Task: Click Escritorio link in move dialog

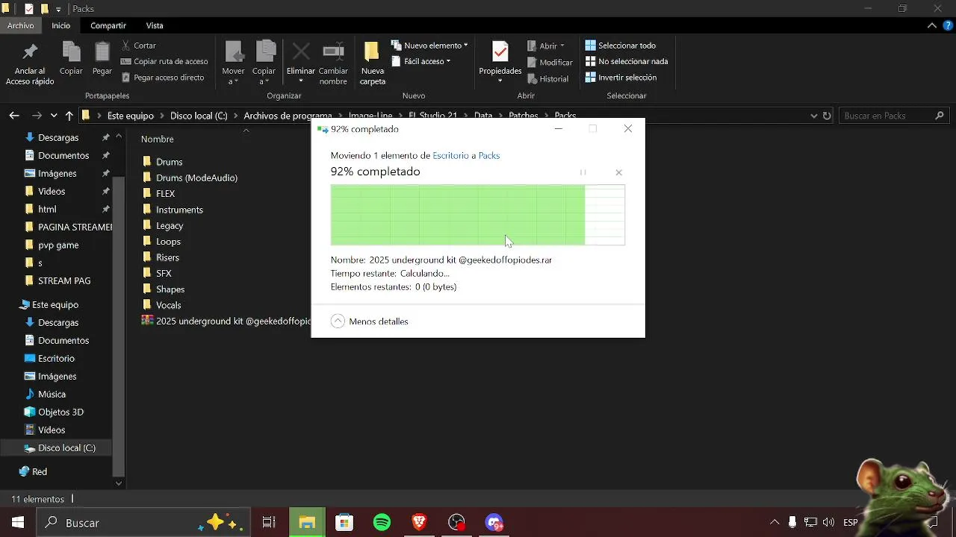Action: (x=450, y=155)
